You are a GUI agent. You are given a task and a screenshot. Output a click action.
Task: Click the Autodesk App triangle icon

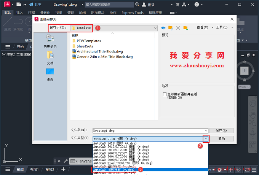point(184,5)
